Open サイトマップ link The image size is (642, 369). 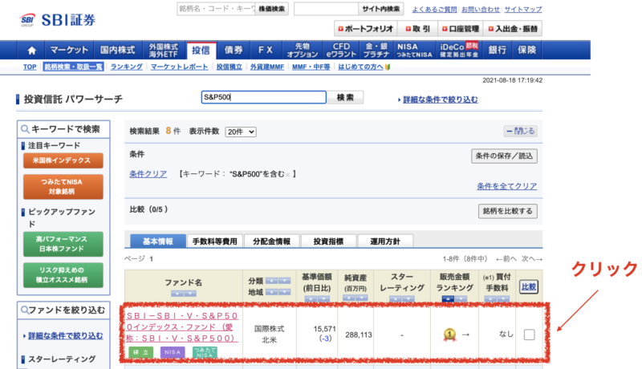pos(523,9)
